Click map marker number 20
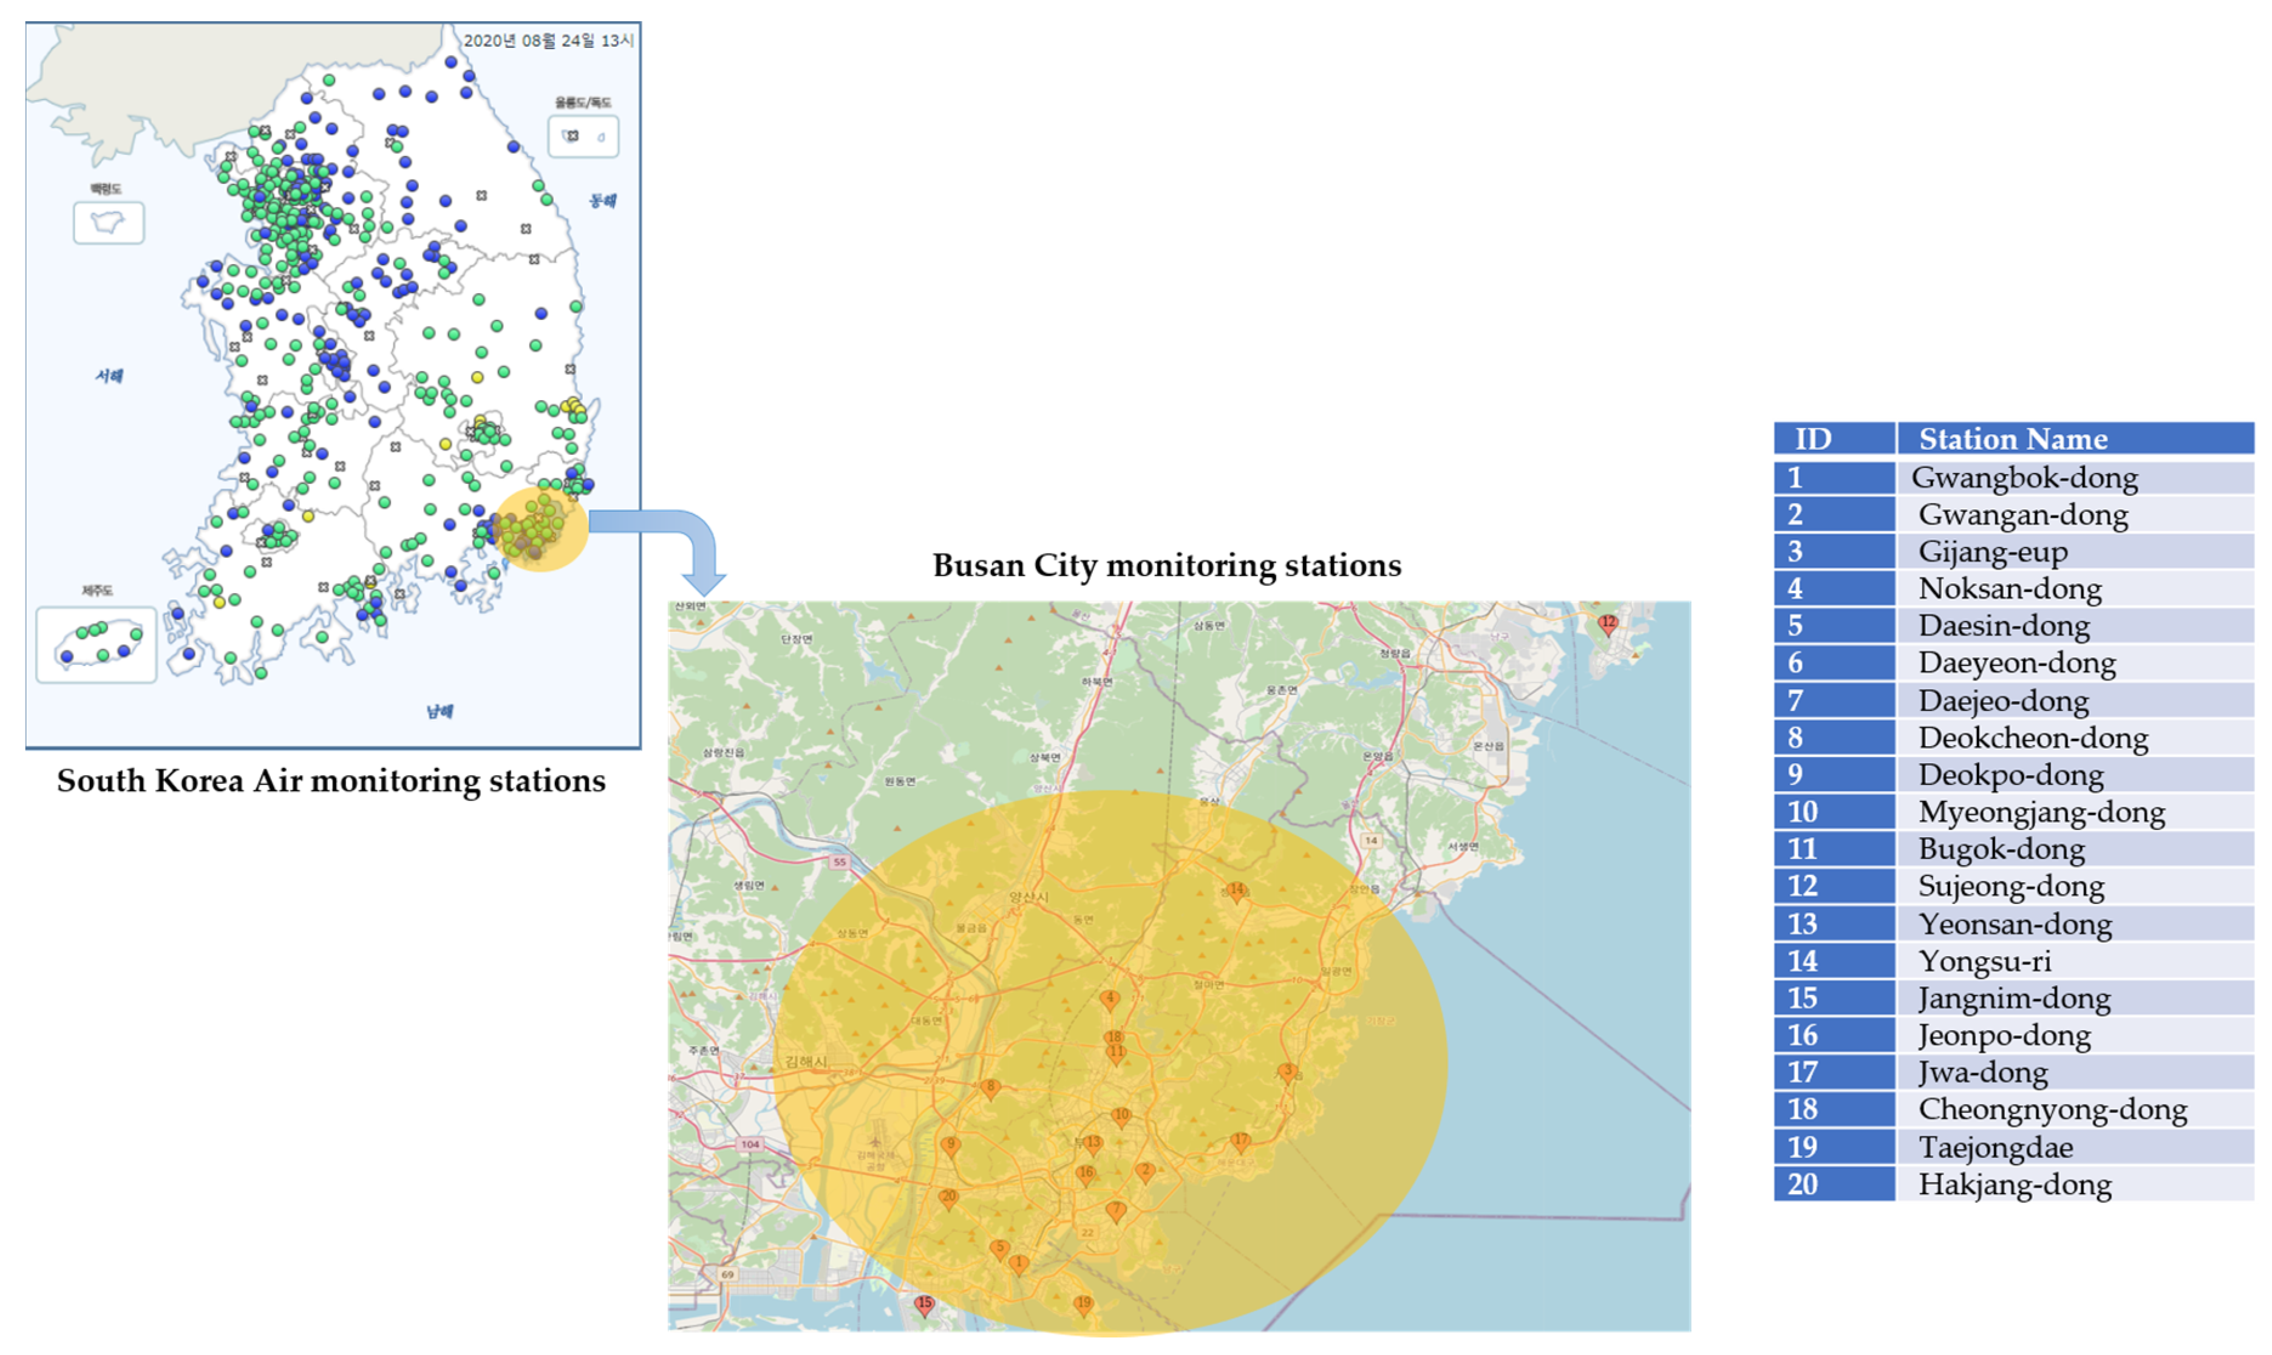The height and width of the screenshot is (1355, 2272). [949, 1198]
